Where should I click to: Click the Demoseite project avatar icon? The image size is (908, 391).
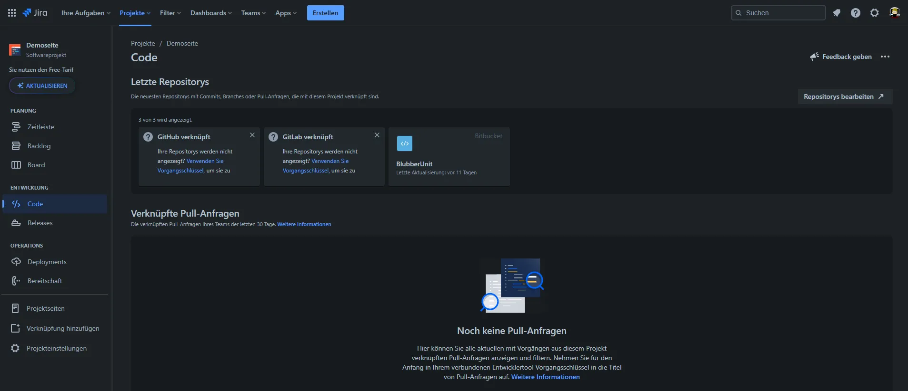pos(15,50)
